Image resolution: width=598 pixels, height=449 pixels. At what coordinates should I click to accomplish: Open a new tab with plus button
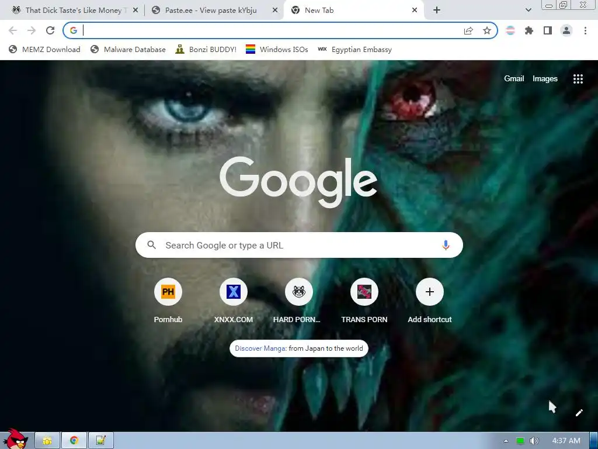(437, 11)
